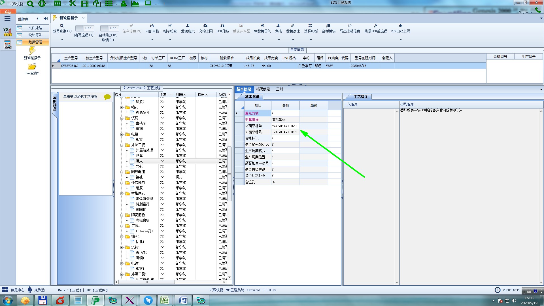Click the green phone icon at top right
This screenshot has width=544, height=306.
tap(538, 10)
